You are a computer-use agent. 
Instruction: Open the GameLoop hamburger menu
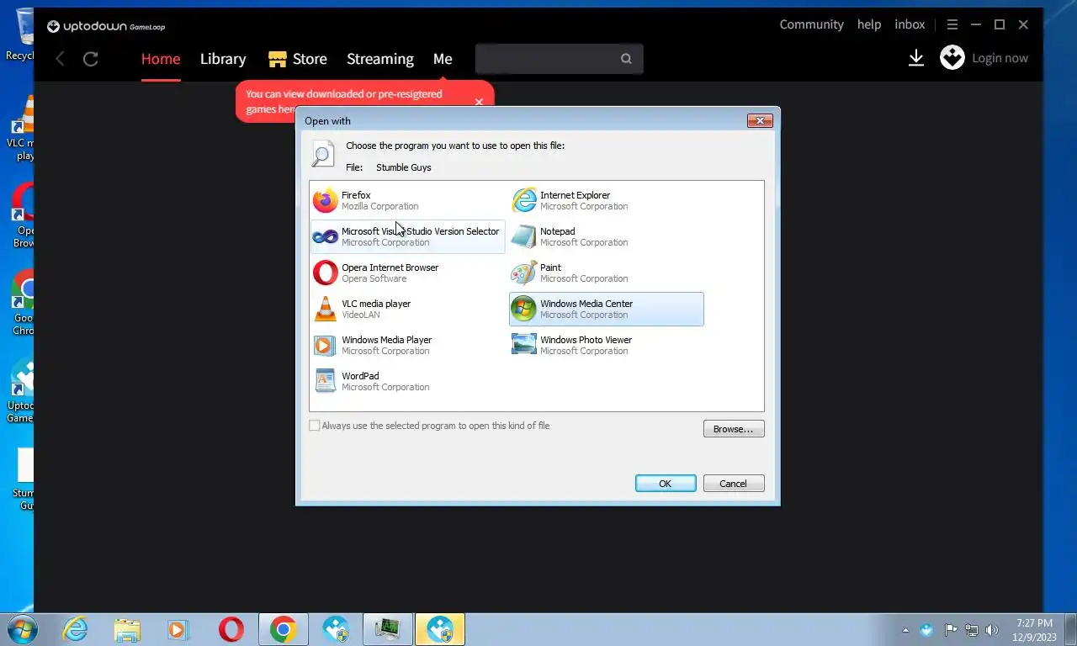(952, 25)
